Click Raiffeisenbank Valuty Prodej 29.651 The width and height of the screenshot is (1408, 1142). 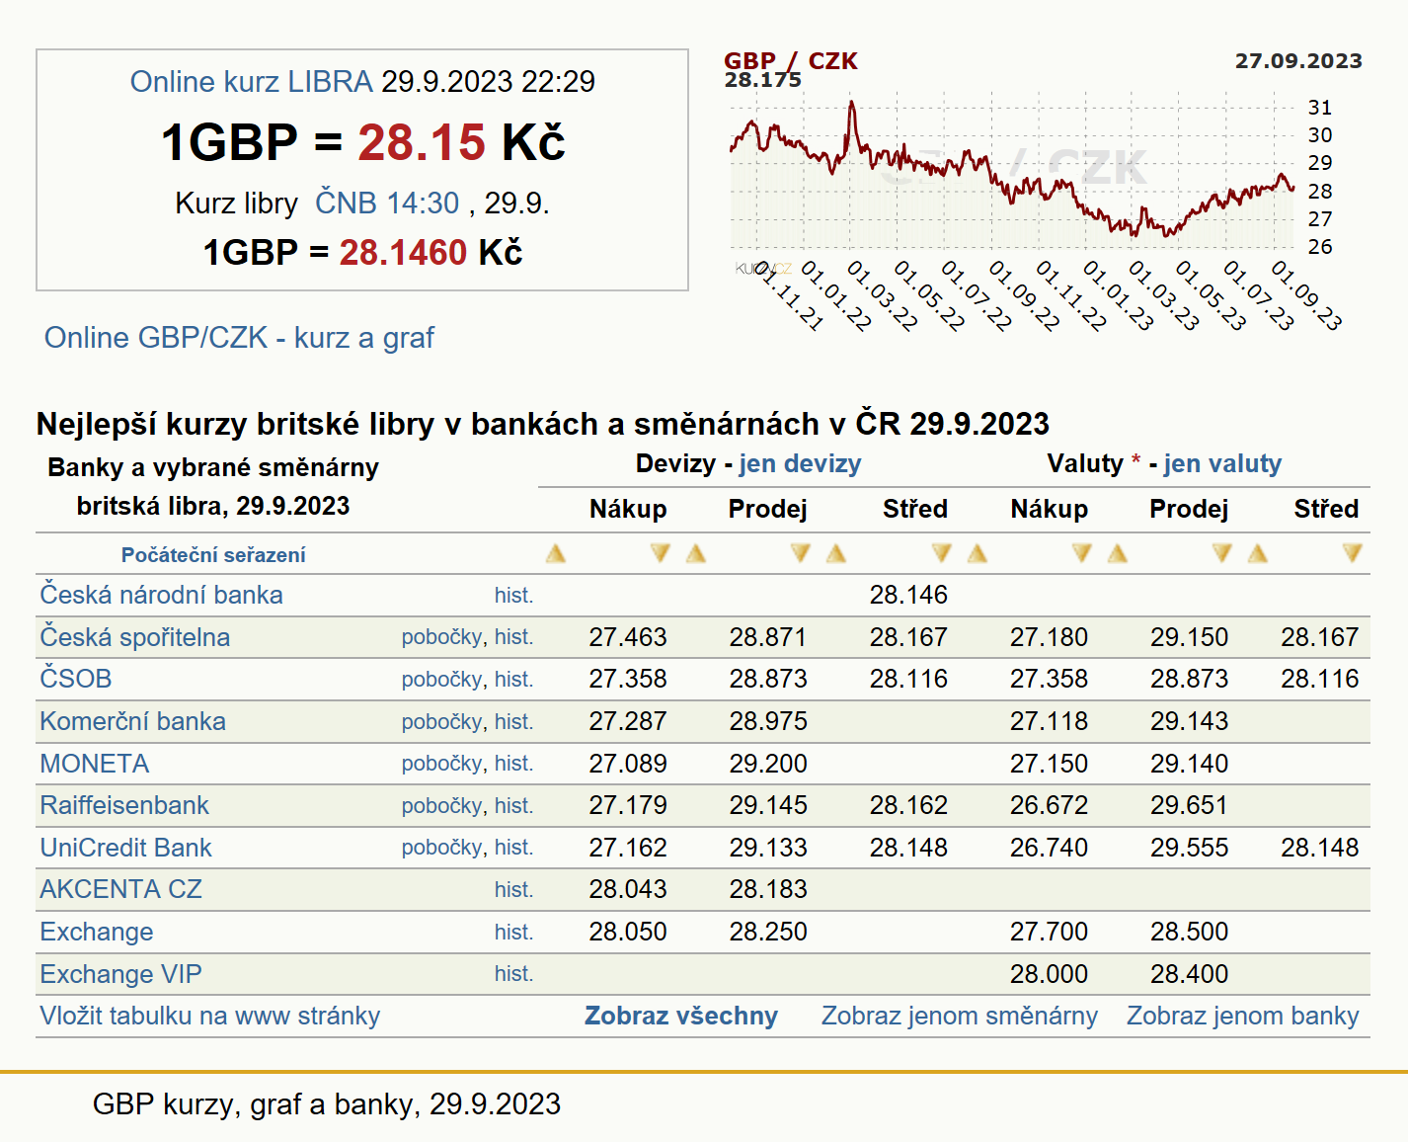pyautogui.click(x=1189, y=805)
